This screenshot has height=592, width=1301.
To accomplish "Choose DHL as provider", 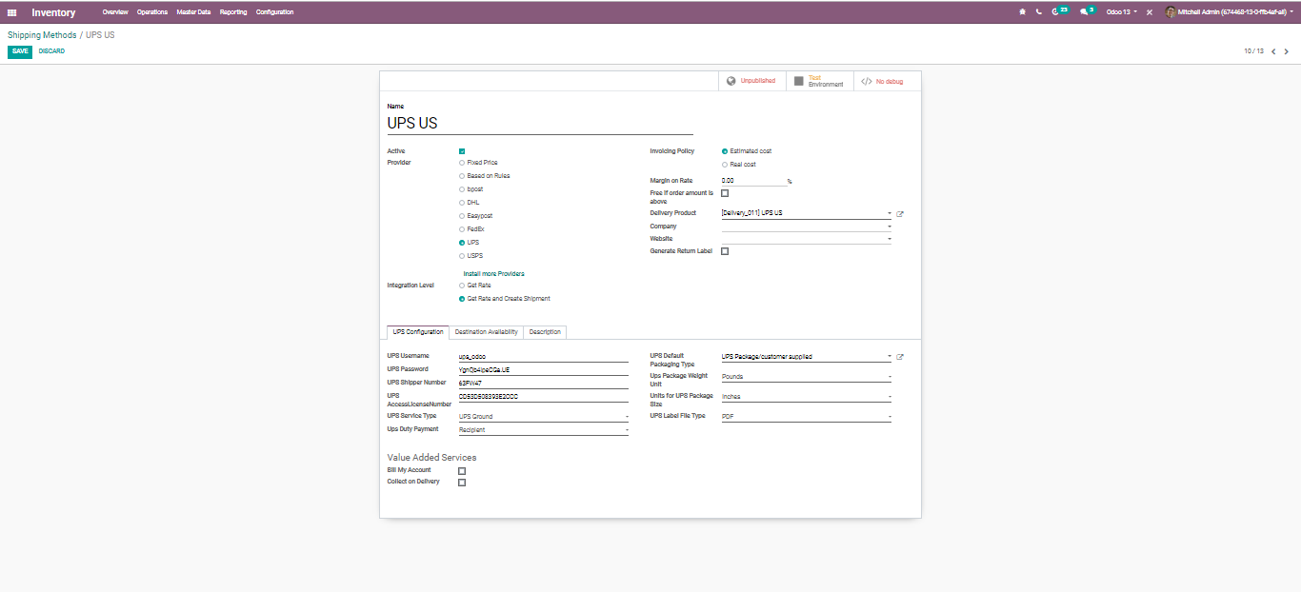I will 462,203.
